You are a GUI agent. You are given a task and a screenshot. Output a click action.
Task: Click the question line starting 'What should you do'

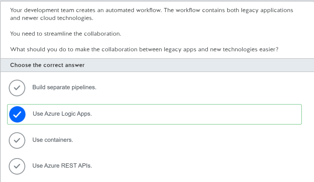pyautogui.click(x=144, y=50)
